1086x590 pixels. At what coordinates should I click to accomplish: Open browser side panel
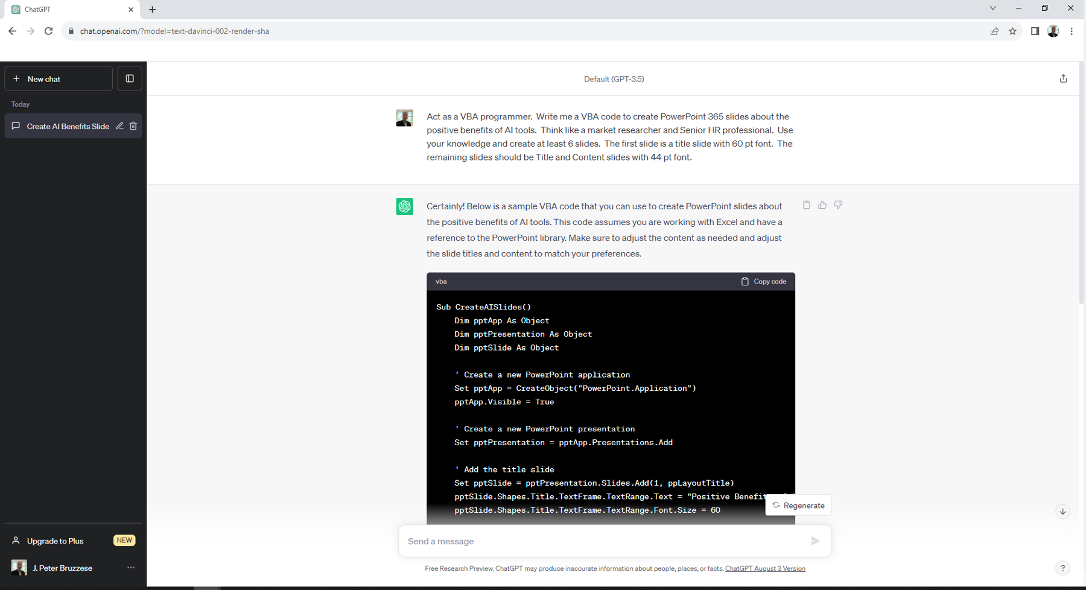pyautogui.click(x=1035, y=31)
